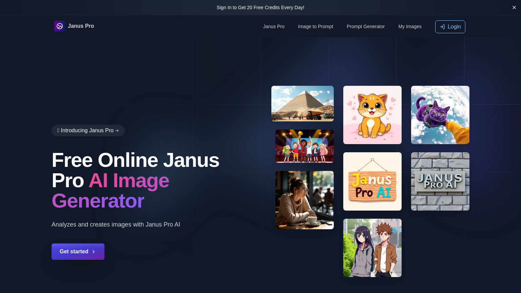Screen dimensions: 521x293
Task: Dismiss the free credits banner with the X
Action: click(x=514, y=7)
